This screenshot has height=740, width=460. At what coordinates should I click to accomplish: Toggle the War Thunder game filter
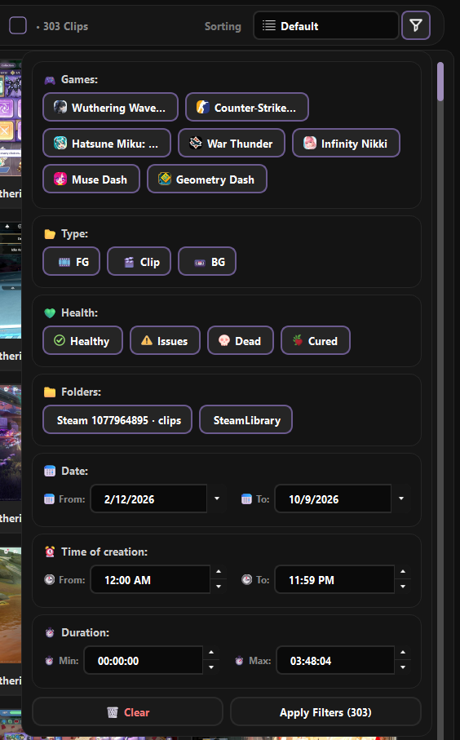click(231, 143)
